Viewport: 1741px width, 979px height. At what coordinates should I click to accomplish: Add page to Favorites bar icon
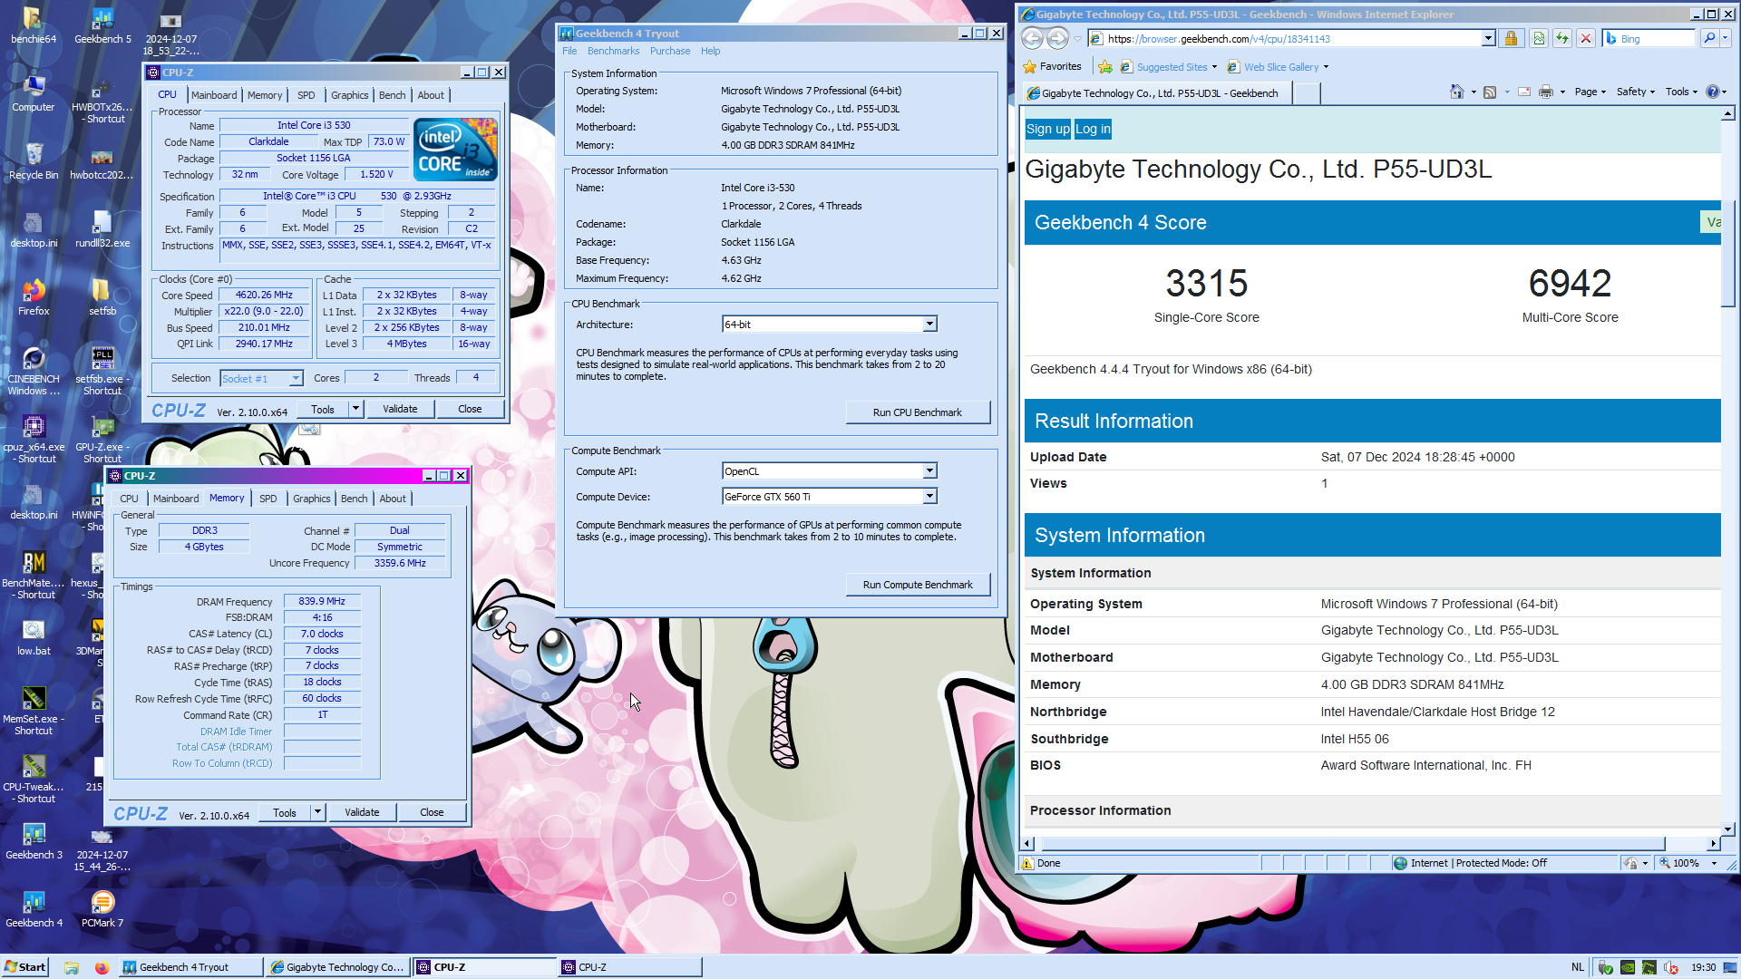tap(1105, 66)
